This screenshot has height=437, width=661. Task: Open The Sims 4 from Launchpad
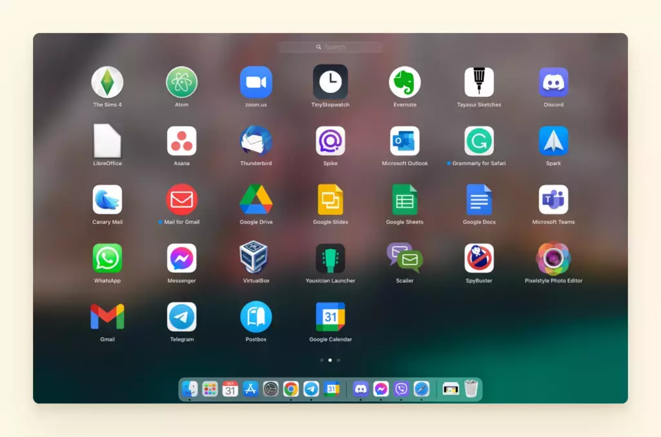(107, 82)
